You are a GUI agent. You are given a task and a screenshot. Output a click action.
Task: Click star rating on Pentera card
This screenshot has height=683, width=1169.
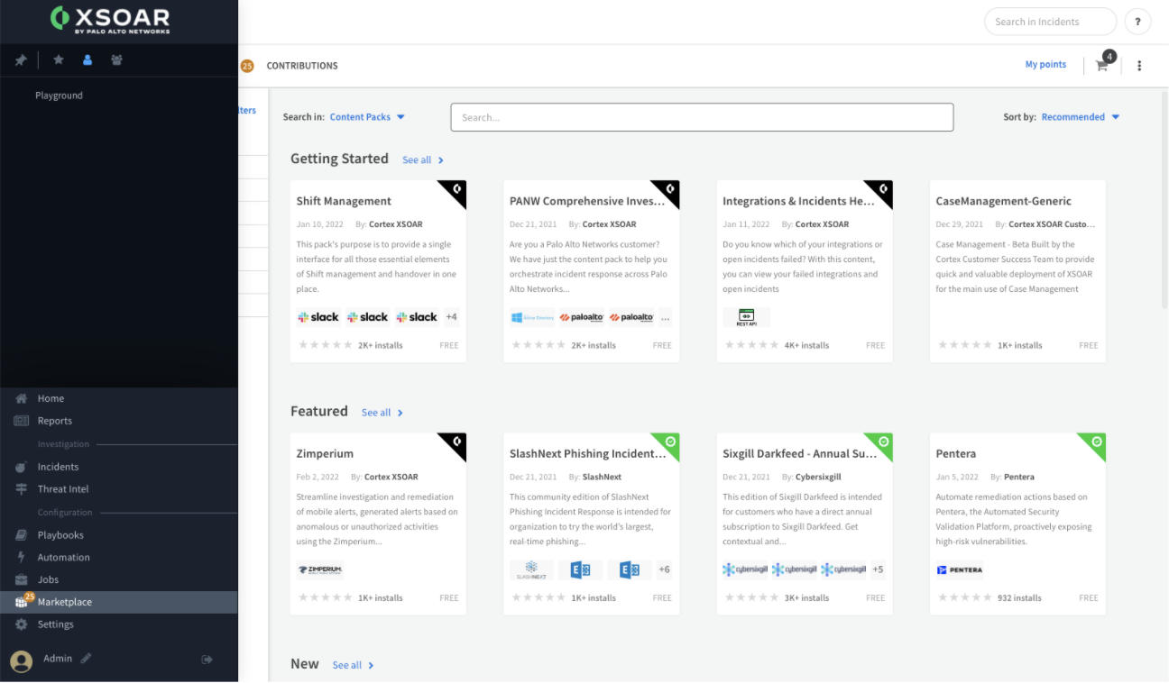pos(964,597)
